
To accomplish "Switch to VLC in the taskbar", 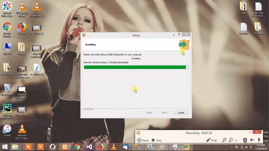I will click(x=113, y=147).
